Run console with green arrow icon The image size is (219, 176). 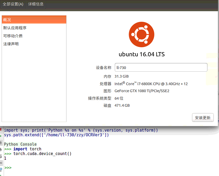click(1, 136)
